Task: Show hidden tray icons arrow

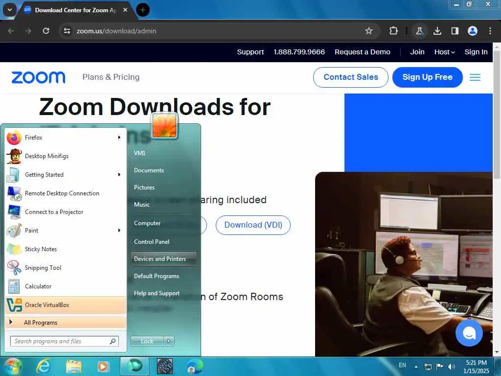Action: point(416,366)
